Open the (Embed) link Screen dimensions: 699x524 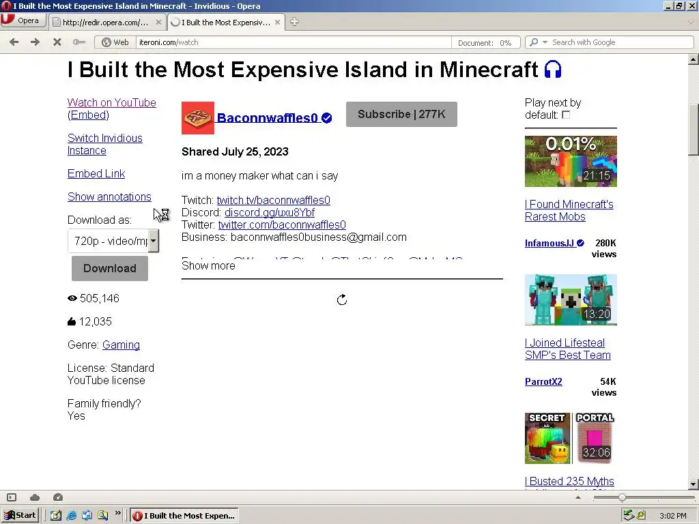[88, 115]
